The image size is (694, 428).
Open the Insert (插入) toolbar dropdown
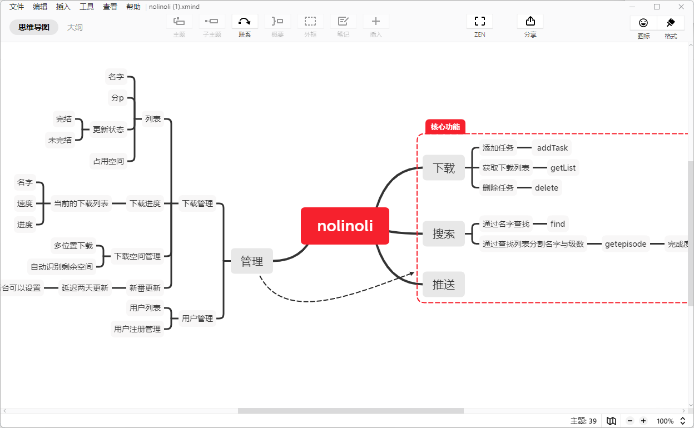click(x=376, y=22)
